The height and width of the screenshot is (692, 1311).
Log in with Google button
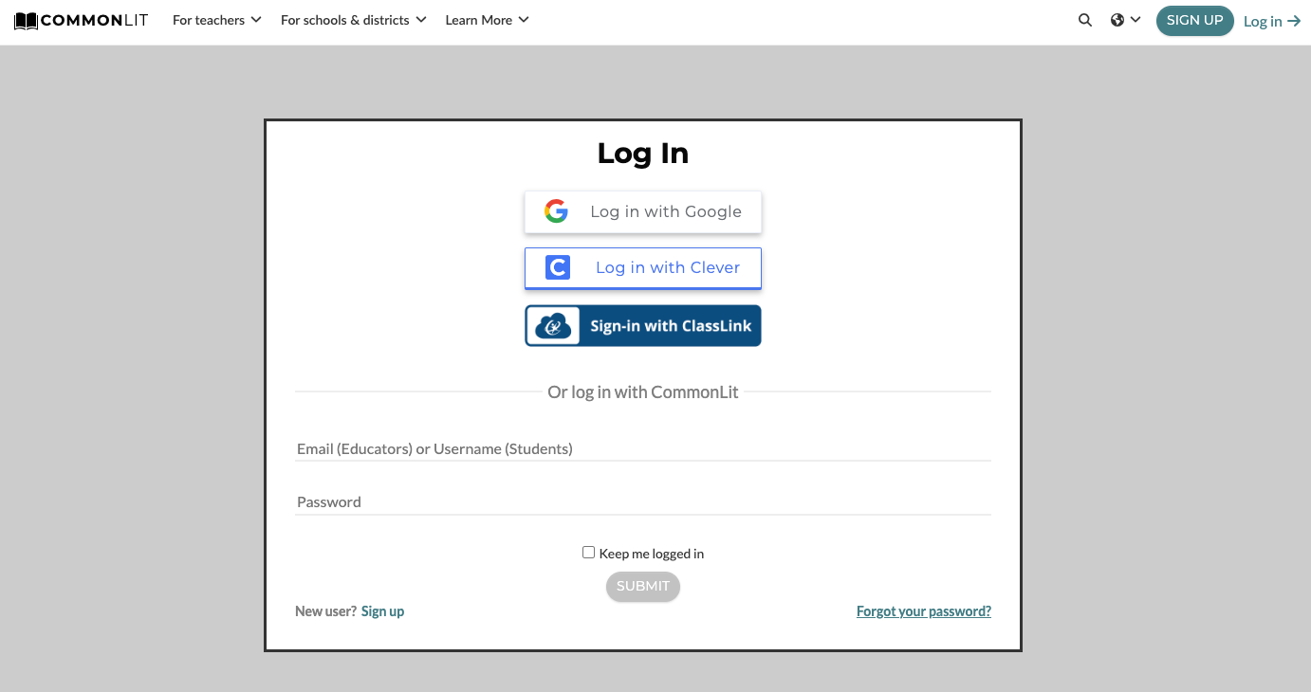pyautogui.click(x=643, y=211)
